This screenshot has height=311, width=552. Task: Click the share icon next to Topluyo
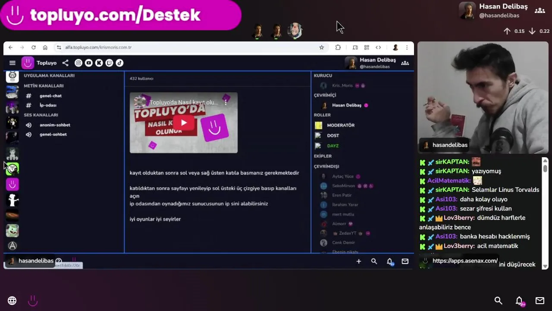pyautogui.click(x=65, y=63)
